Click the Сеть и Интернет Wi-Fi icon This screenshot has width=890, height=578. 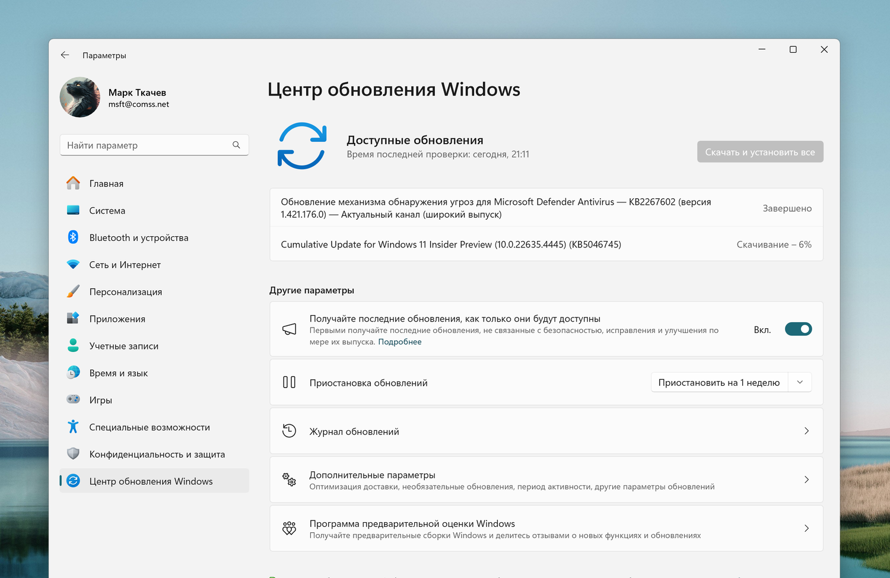tap(73, 265)
